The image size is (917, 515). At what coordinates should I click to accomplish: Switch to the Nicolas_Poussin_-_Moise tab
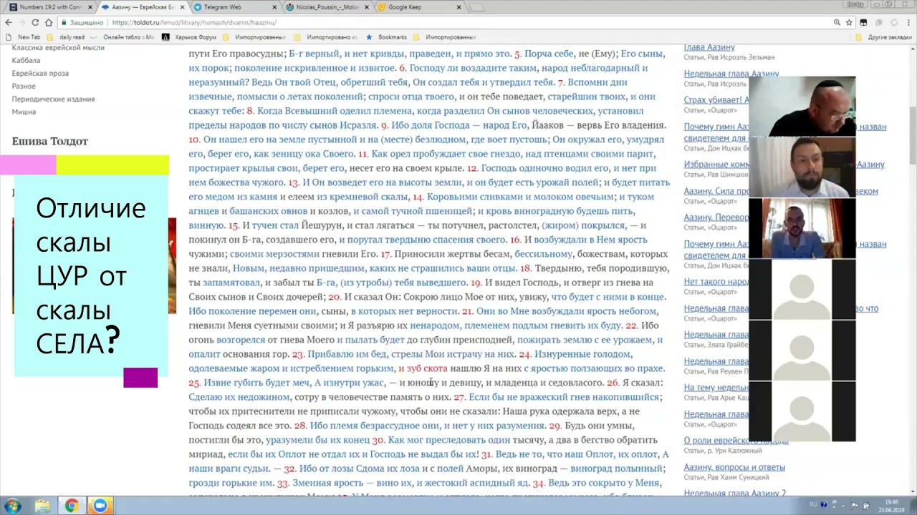coord(326,7)
